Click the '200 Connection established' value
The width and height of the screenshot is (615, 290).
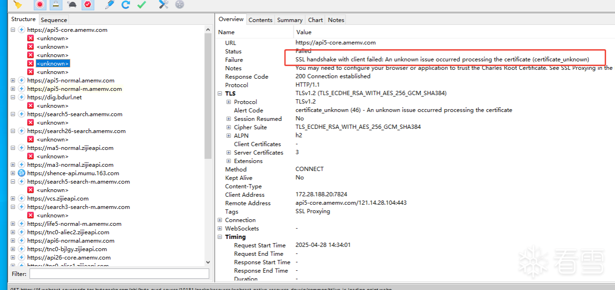click(333, 76)
